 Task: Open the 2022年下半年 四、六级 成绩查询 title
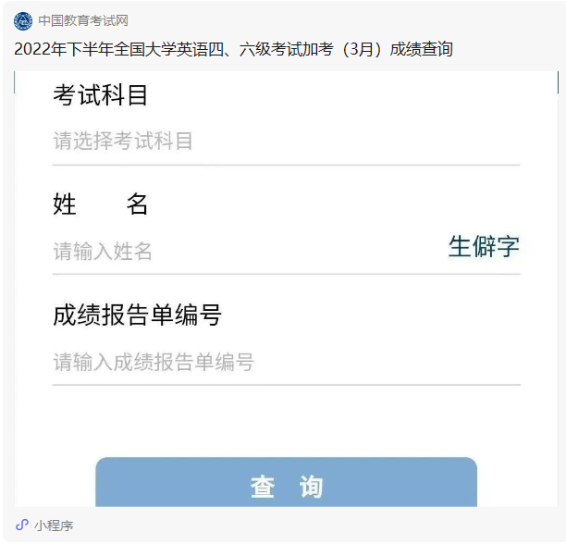click(233, 49)
